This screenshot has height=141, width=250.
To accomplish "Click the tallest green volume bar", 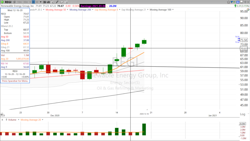I will (x=144, y=130).
